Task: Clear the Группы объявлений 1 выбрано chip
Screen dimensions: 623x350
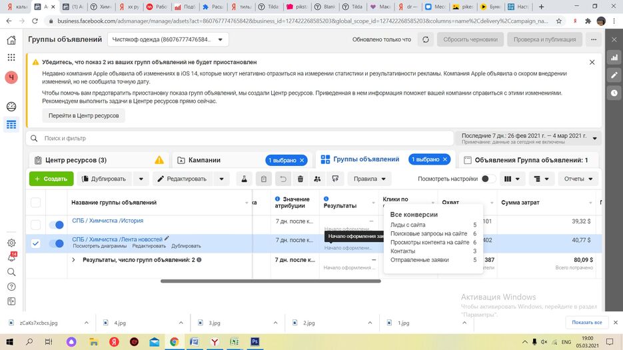Action: (445, 159)
